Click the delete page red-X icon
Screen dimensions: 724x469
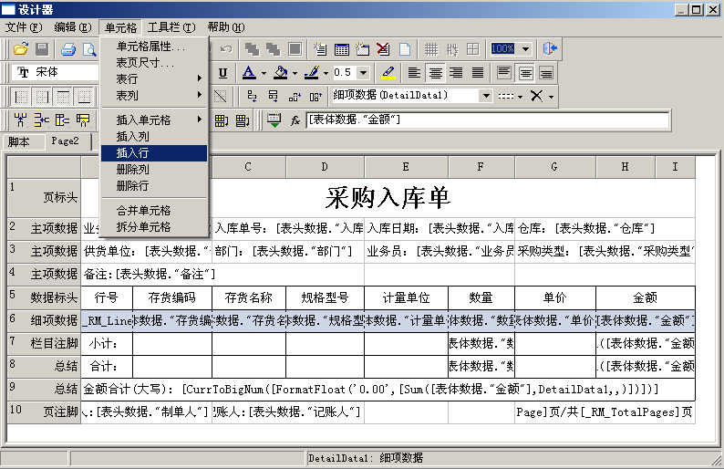click(x=383, y=49)
